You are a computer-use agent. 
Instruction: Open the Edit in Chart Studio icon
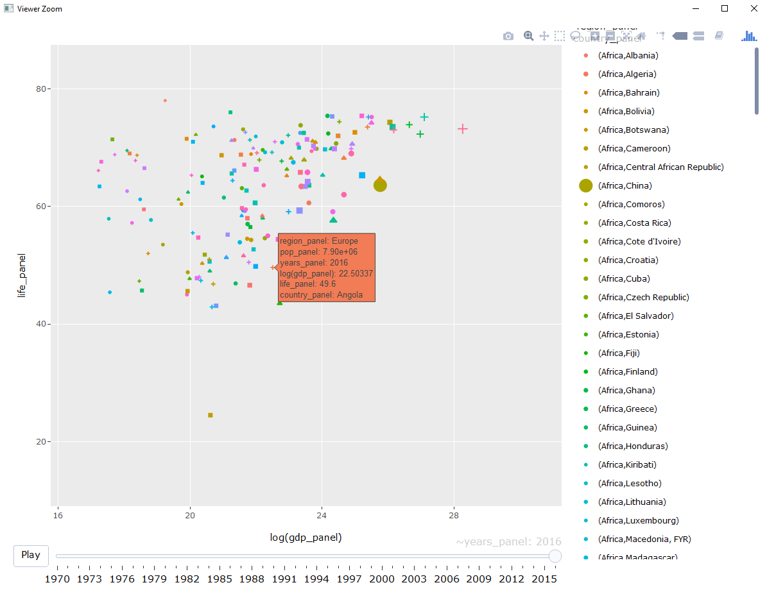(x=719, y=36)
